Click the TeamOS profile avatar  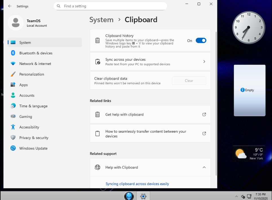point(16,23)
